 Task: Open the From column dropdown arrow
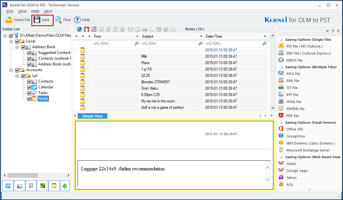click(x=137, y=36)
